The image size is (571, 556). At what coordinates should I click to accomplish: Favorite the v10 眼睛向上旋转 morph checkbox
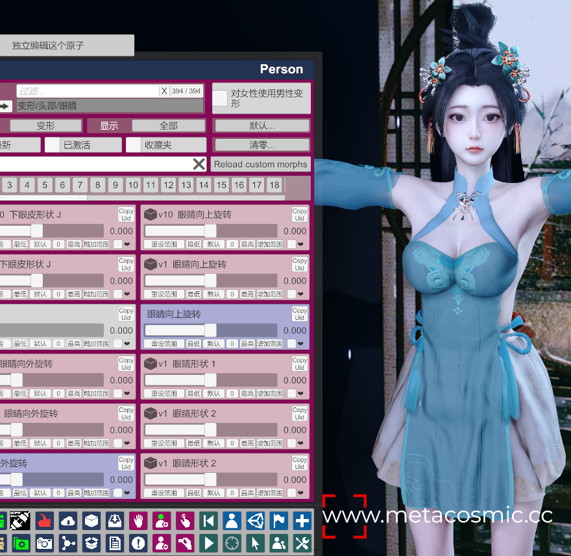click(291, 244)
